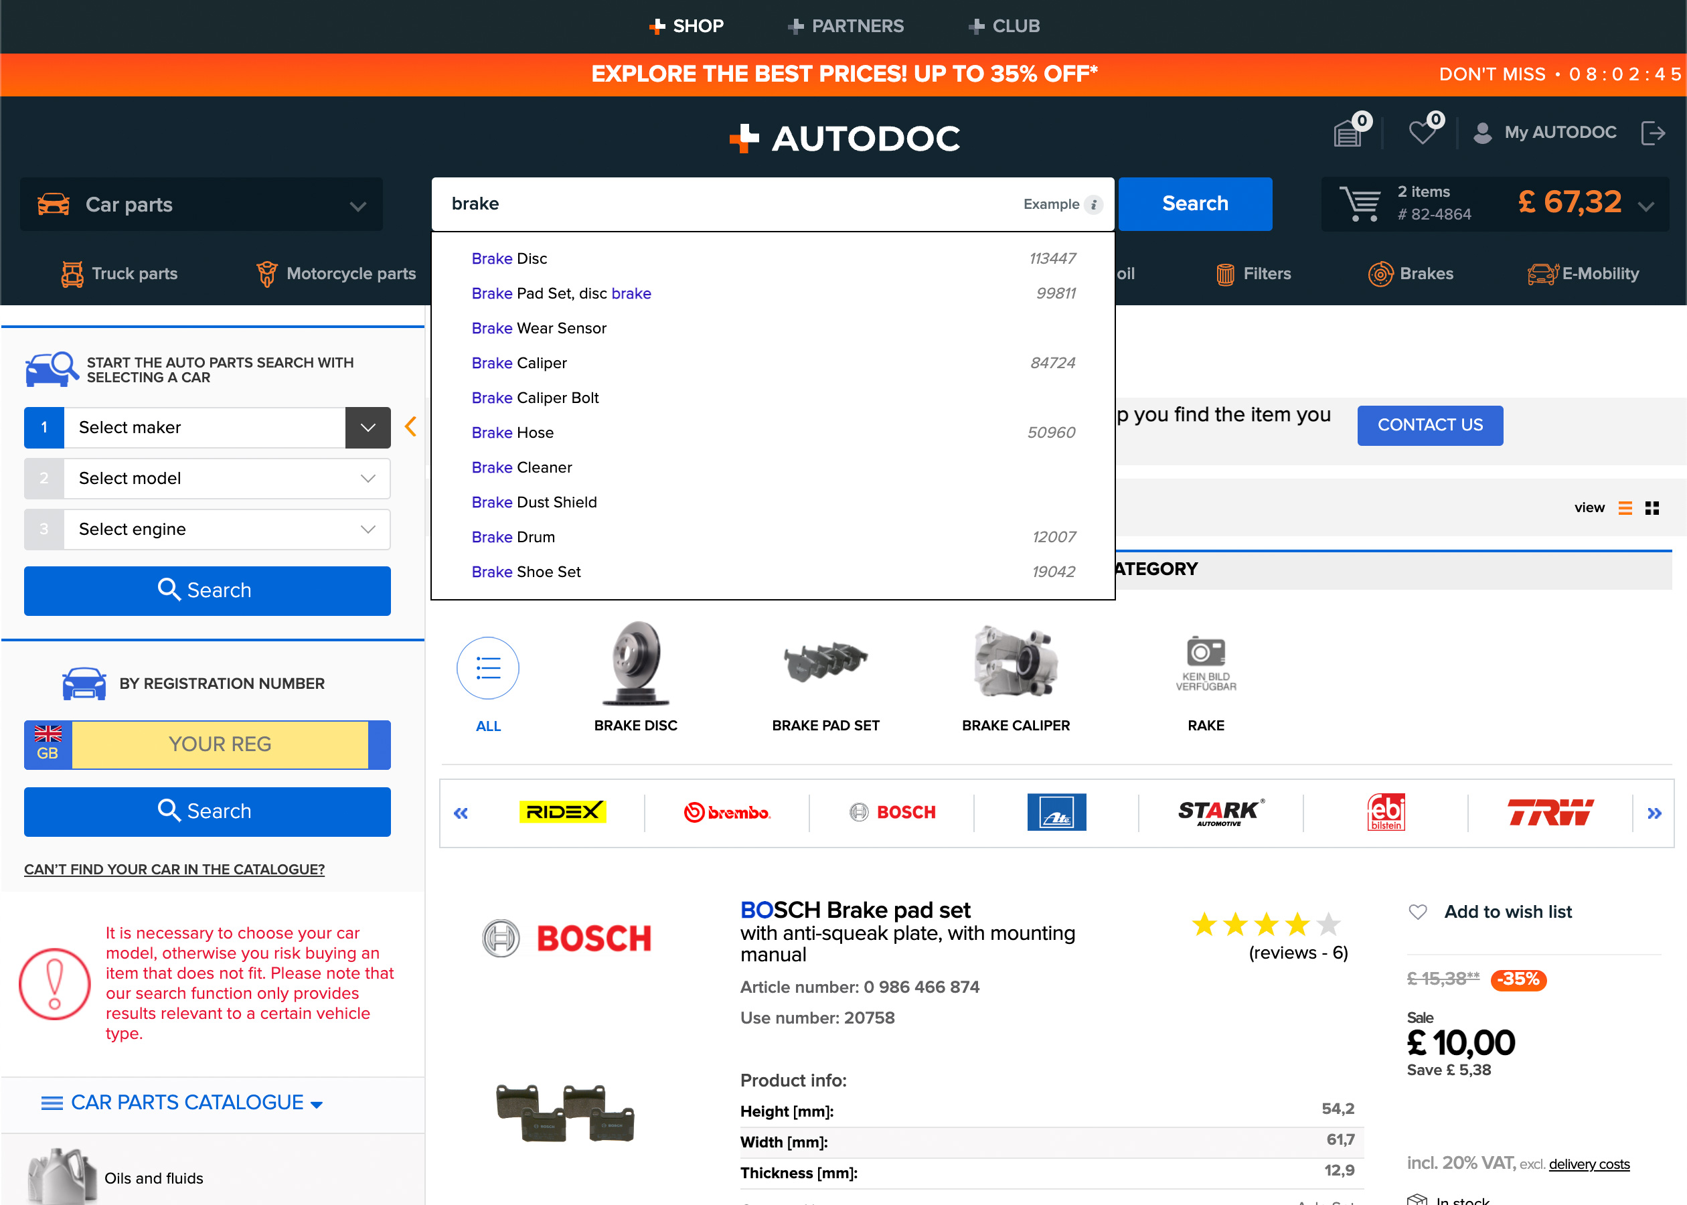Collapse the car selection panel with orange chevron
1687x1205 pixels.
click(x=410, y=426)
